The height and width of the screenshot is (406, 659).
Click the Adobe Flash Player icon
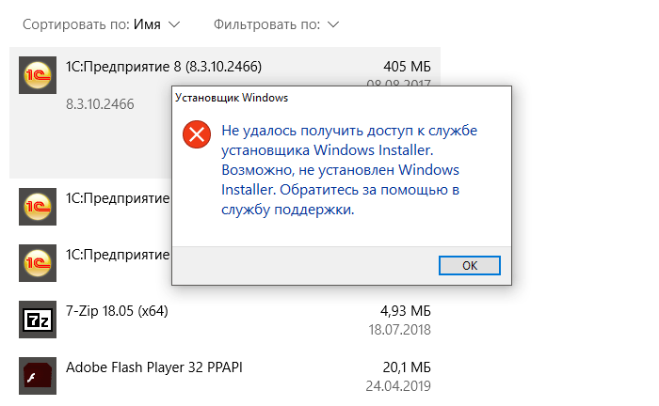tap(37, 375)
